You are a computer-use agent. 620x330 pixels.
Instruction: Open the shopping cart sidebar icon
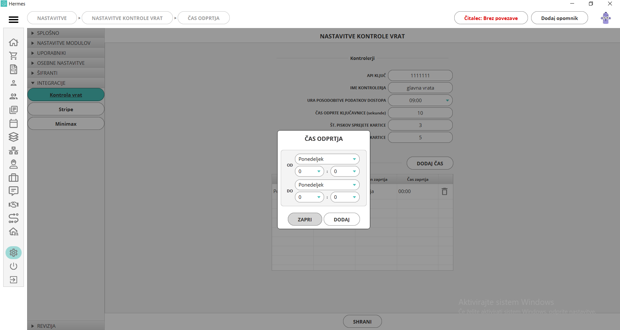click(x=14, y=56)
